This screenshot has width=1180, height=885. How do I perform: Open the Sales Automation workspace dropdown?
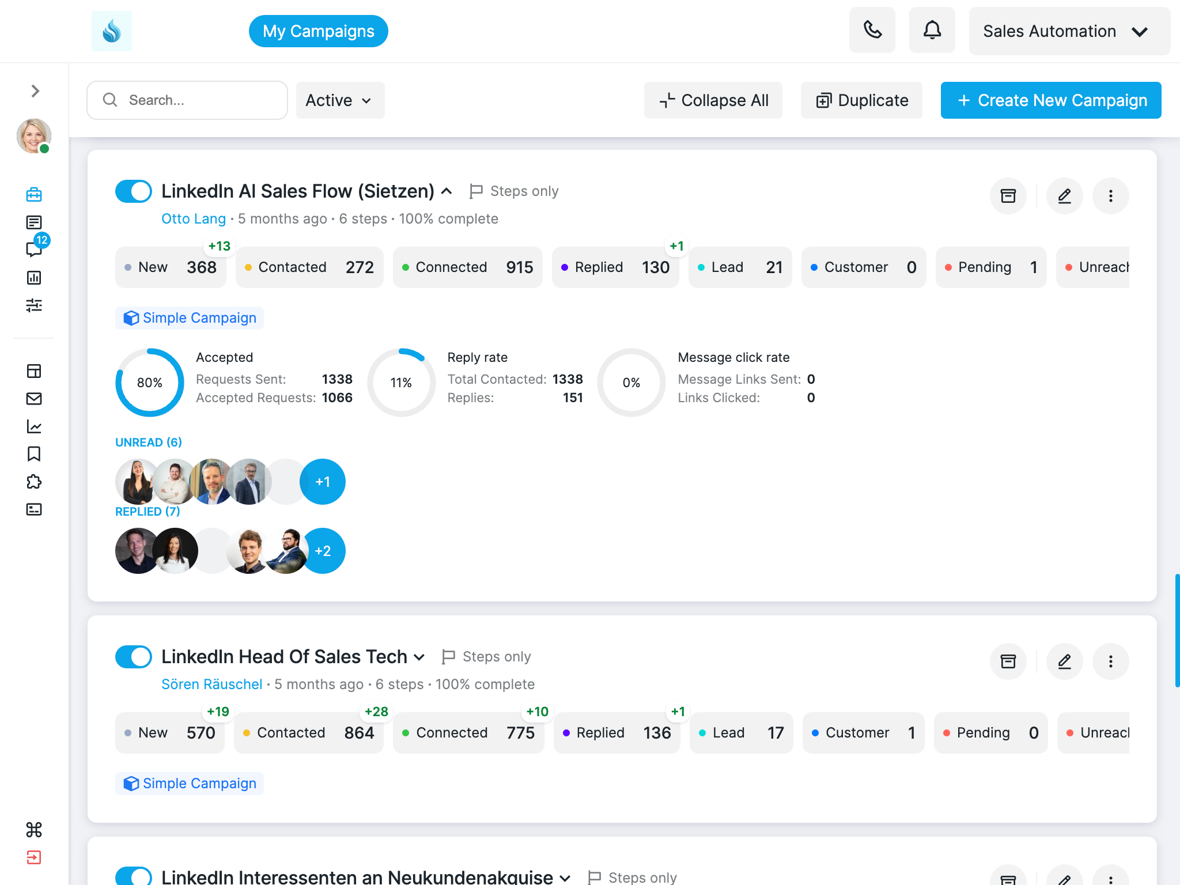point(1069,31)
